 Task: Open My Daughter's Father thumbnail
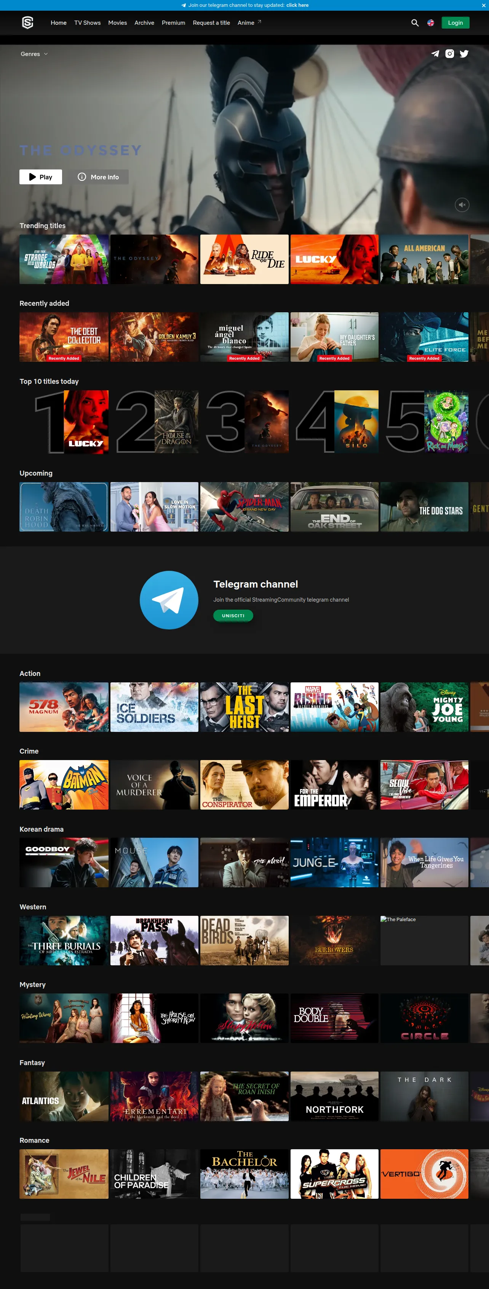334,337
